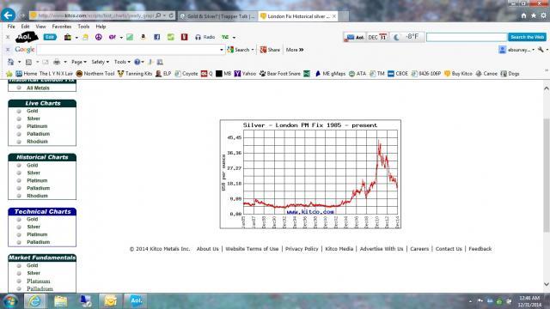Open the Favorites menu
The image size is (550, 309).
[61, 27]
